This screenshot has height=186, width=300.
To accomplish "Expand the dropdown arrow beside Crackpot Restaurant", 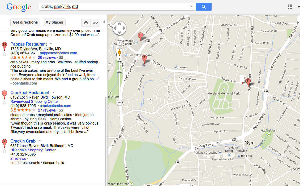I will (x=53, y=93).
